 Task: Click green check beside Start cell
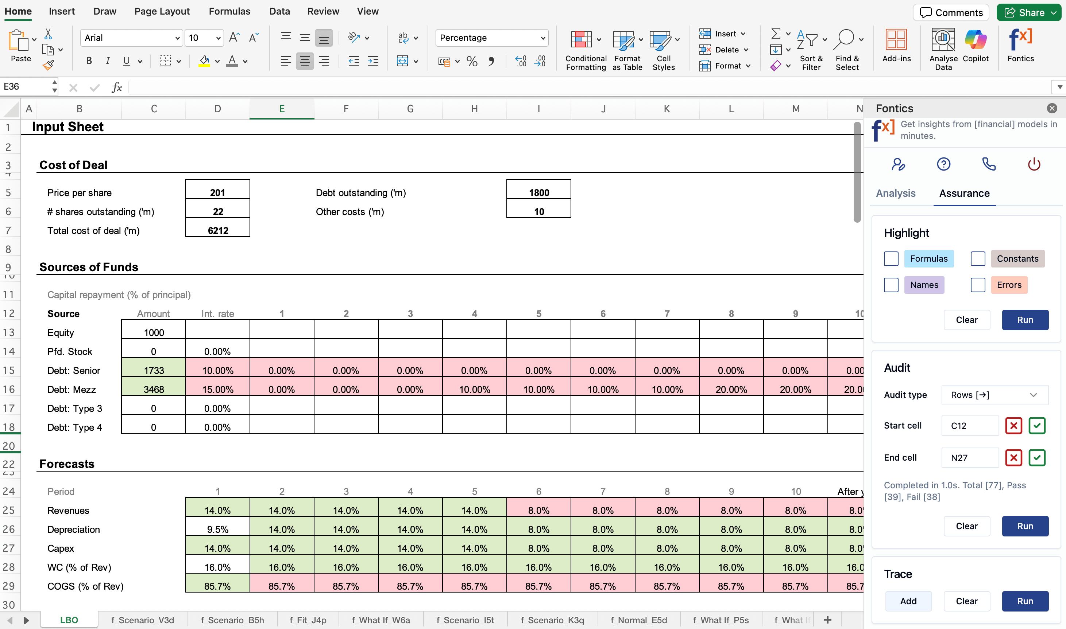coord(1037,426)
